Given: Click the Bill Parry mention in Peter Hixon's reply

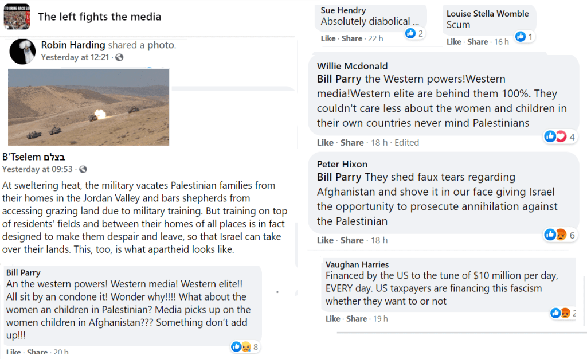Looking at the screenshot, I should click(339, 177).
